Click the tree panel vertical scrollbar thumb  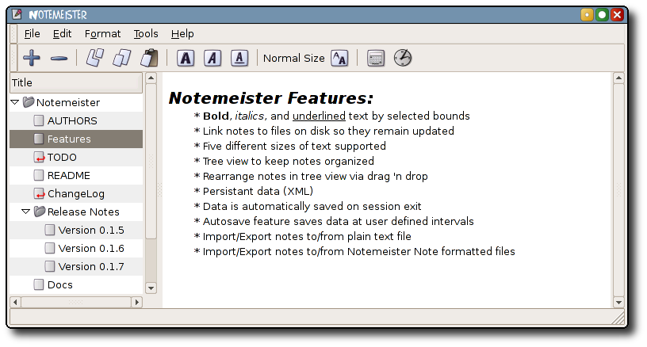(151, 161)
